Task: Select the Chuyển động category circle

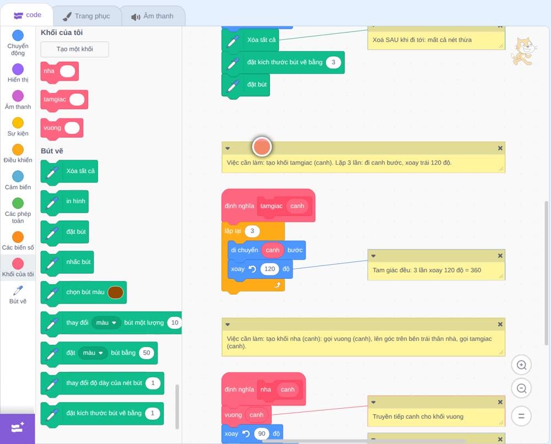Action: (x=18, y=35)
